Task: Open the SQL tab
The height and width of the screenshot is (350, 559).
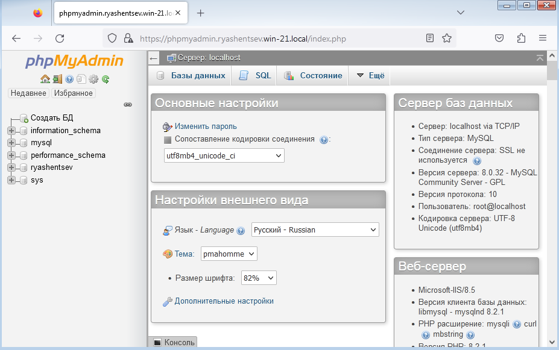Action: 254,75
